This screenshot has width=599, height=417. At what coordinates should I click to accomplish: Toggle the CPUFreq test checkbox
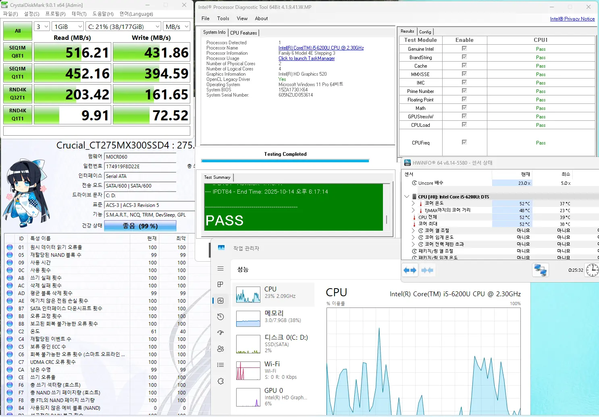coord(464,142)
